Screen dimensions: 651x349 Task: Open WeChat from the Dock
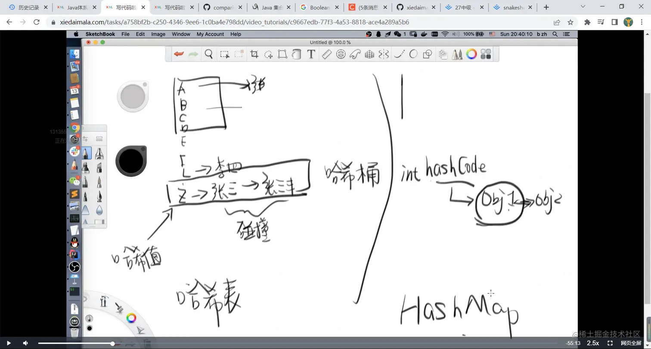75,182
